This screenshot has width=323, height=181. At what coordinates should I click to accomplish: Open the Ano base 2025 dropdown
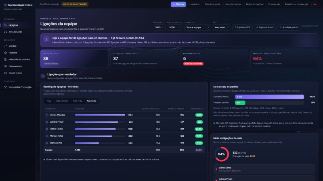coord(159,27)
